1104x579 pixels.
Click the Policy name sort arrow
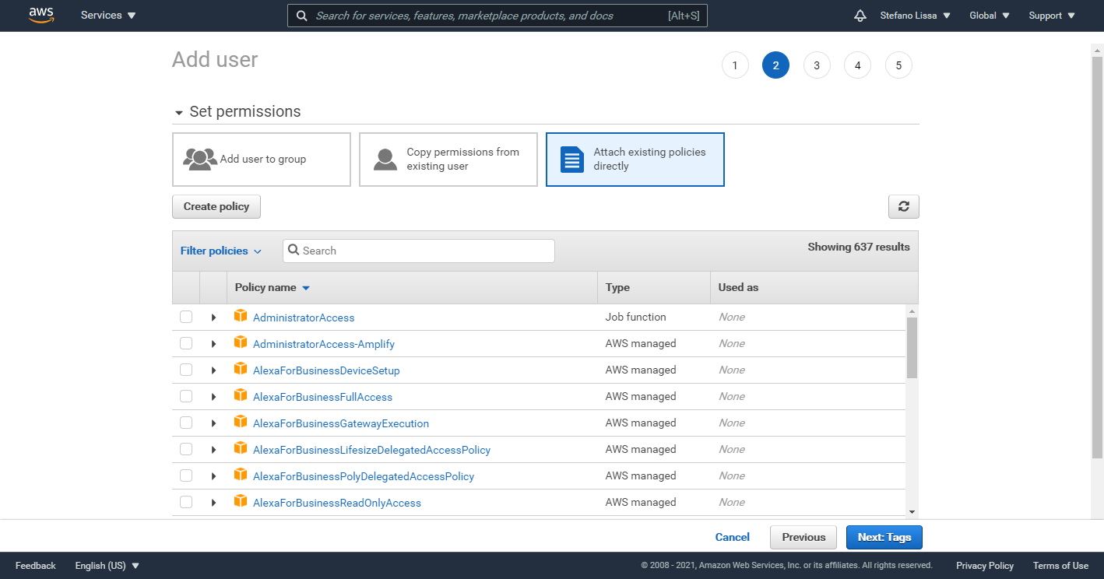coord(306,288)
